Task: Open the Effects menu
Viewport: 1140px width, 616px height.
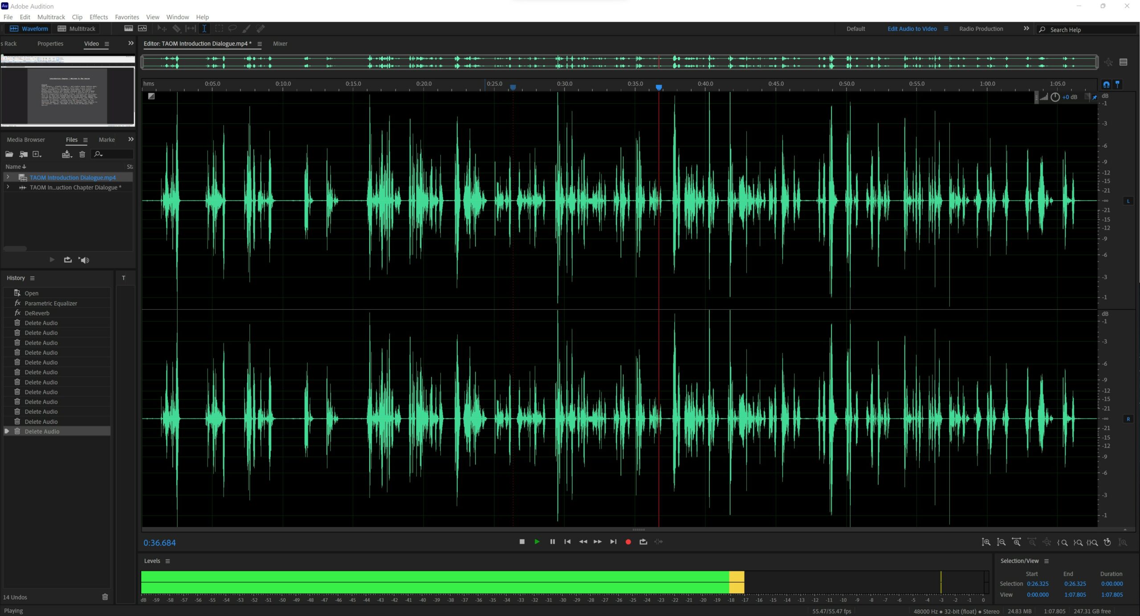Action: (x=98, y=17)
